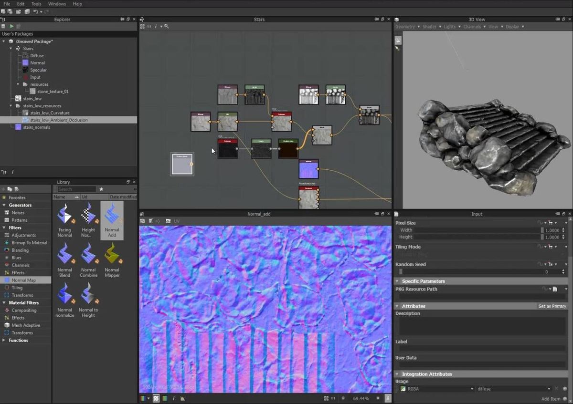Toggle the 1:1 scale button in the Stairs graph toolbar

(x=149, y=26)
